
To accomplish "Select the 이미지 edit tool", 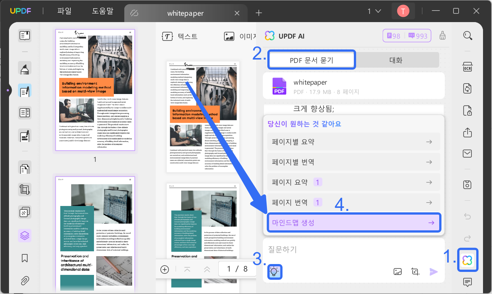I will coord(240,36).
